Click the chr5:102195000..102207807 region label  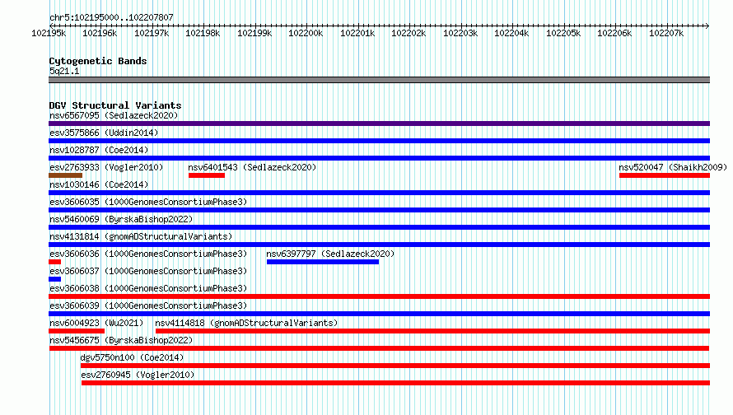coord(111,17)
